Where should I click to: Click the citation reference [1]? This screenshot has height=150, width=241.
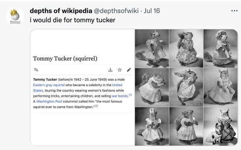[x=130, y=95]
